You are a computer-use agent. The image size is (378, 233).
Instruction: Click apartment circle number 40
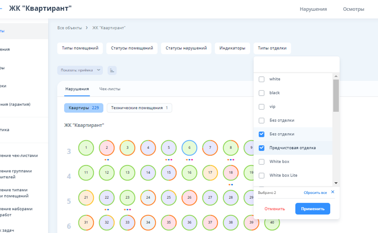coord(272,223)
